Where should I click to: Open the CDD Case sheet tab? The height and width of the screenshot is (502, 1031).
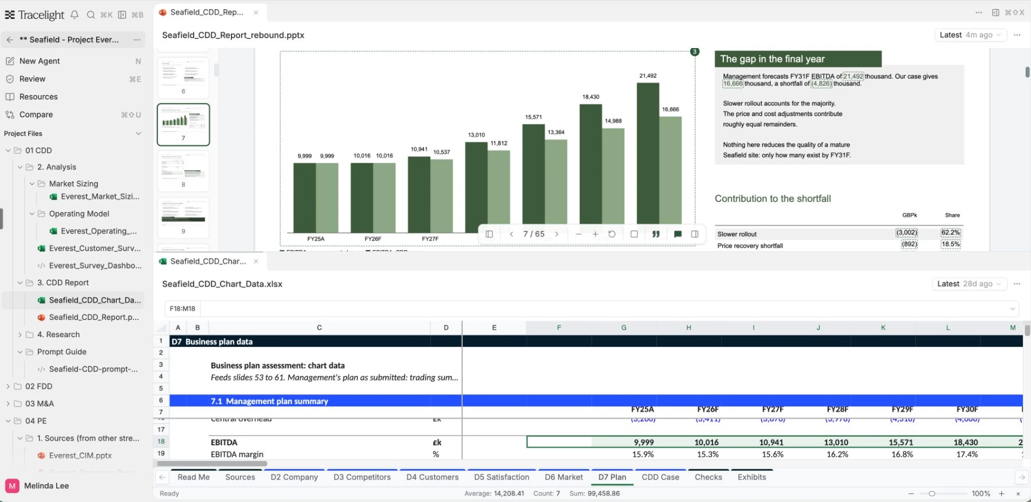pos(660,477)
